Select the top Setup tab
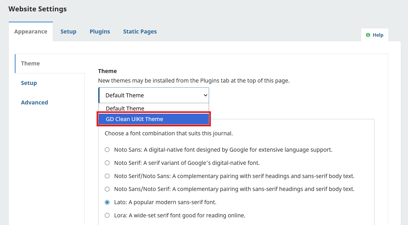The image size is (408, 225). tap(68, 32)
